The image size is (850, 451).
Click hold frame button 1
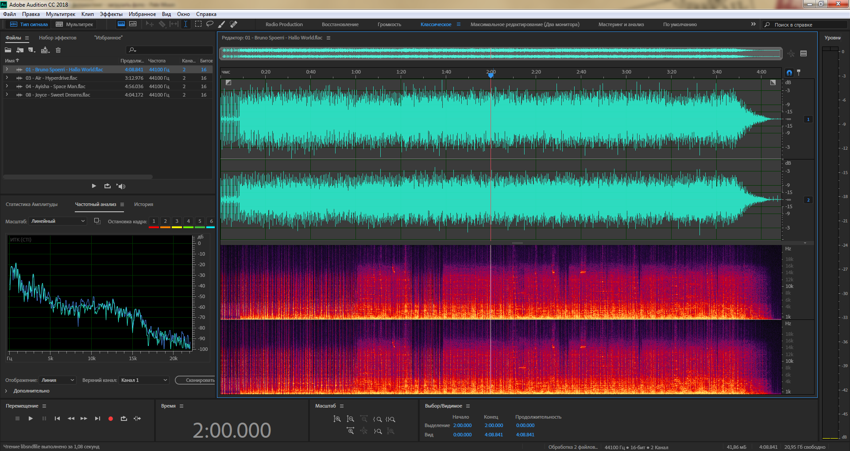(154, 221)
